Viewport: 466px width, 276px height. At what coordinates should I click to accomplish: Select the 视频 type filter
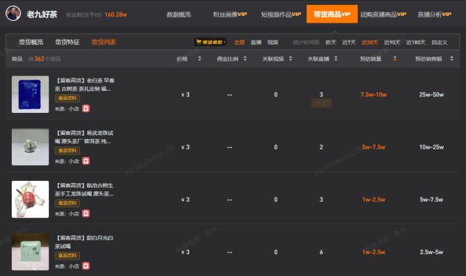point(273,43)
